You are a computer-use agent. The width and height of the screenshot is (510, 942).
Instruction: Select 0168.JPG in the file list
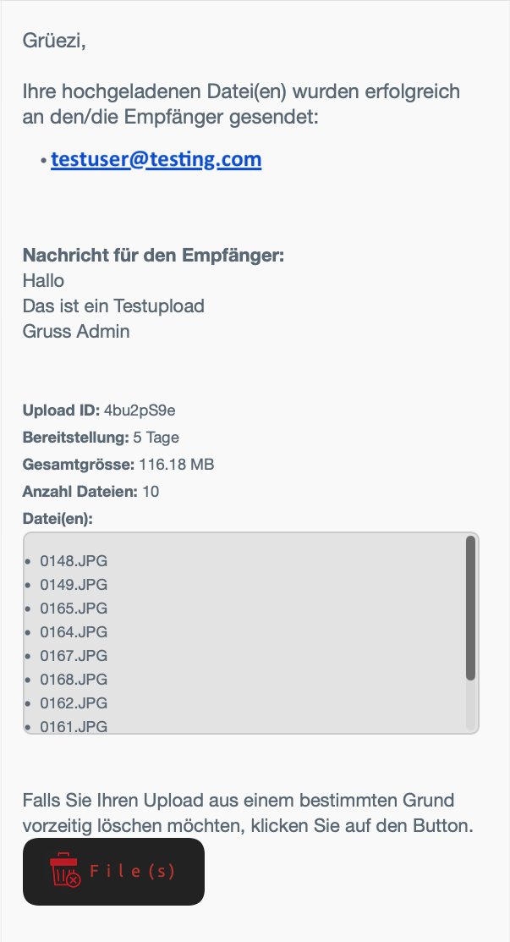pos(74,680)
